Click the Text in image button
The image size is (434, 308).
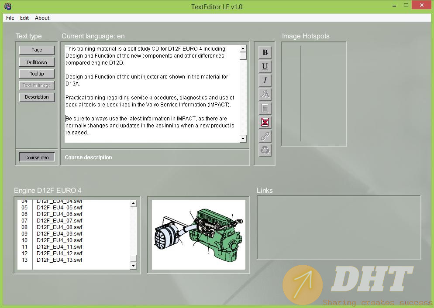coord(37,86)
